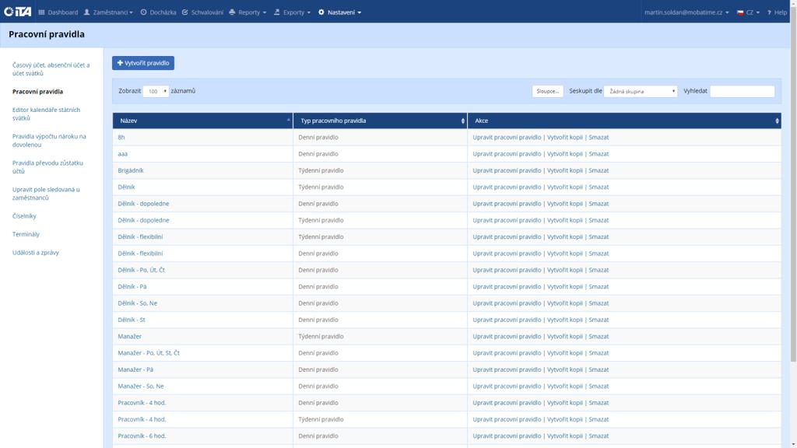Click the Sloupce... button
Viewport: 797px width, 448px height.
(x=547, y=92)
